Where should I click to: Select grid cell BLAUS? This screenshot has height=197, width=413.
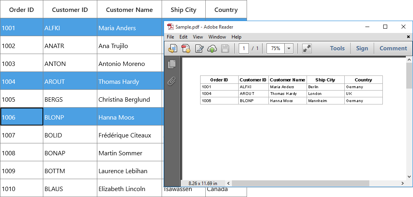70,188
